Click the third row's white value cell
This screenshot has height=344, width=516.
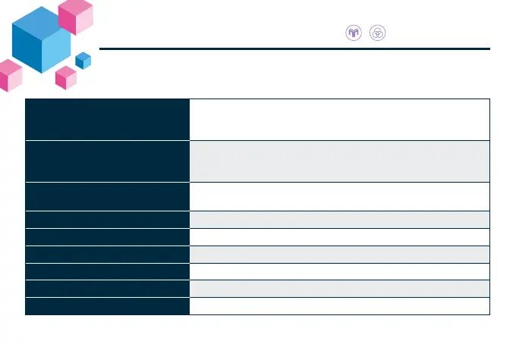tap(339, 196)
